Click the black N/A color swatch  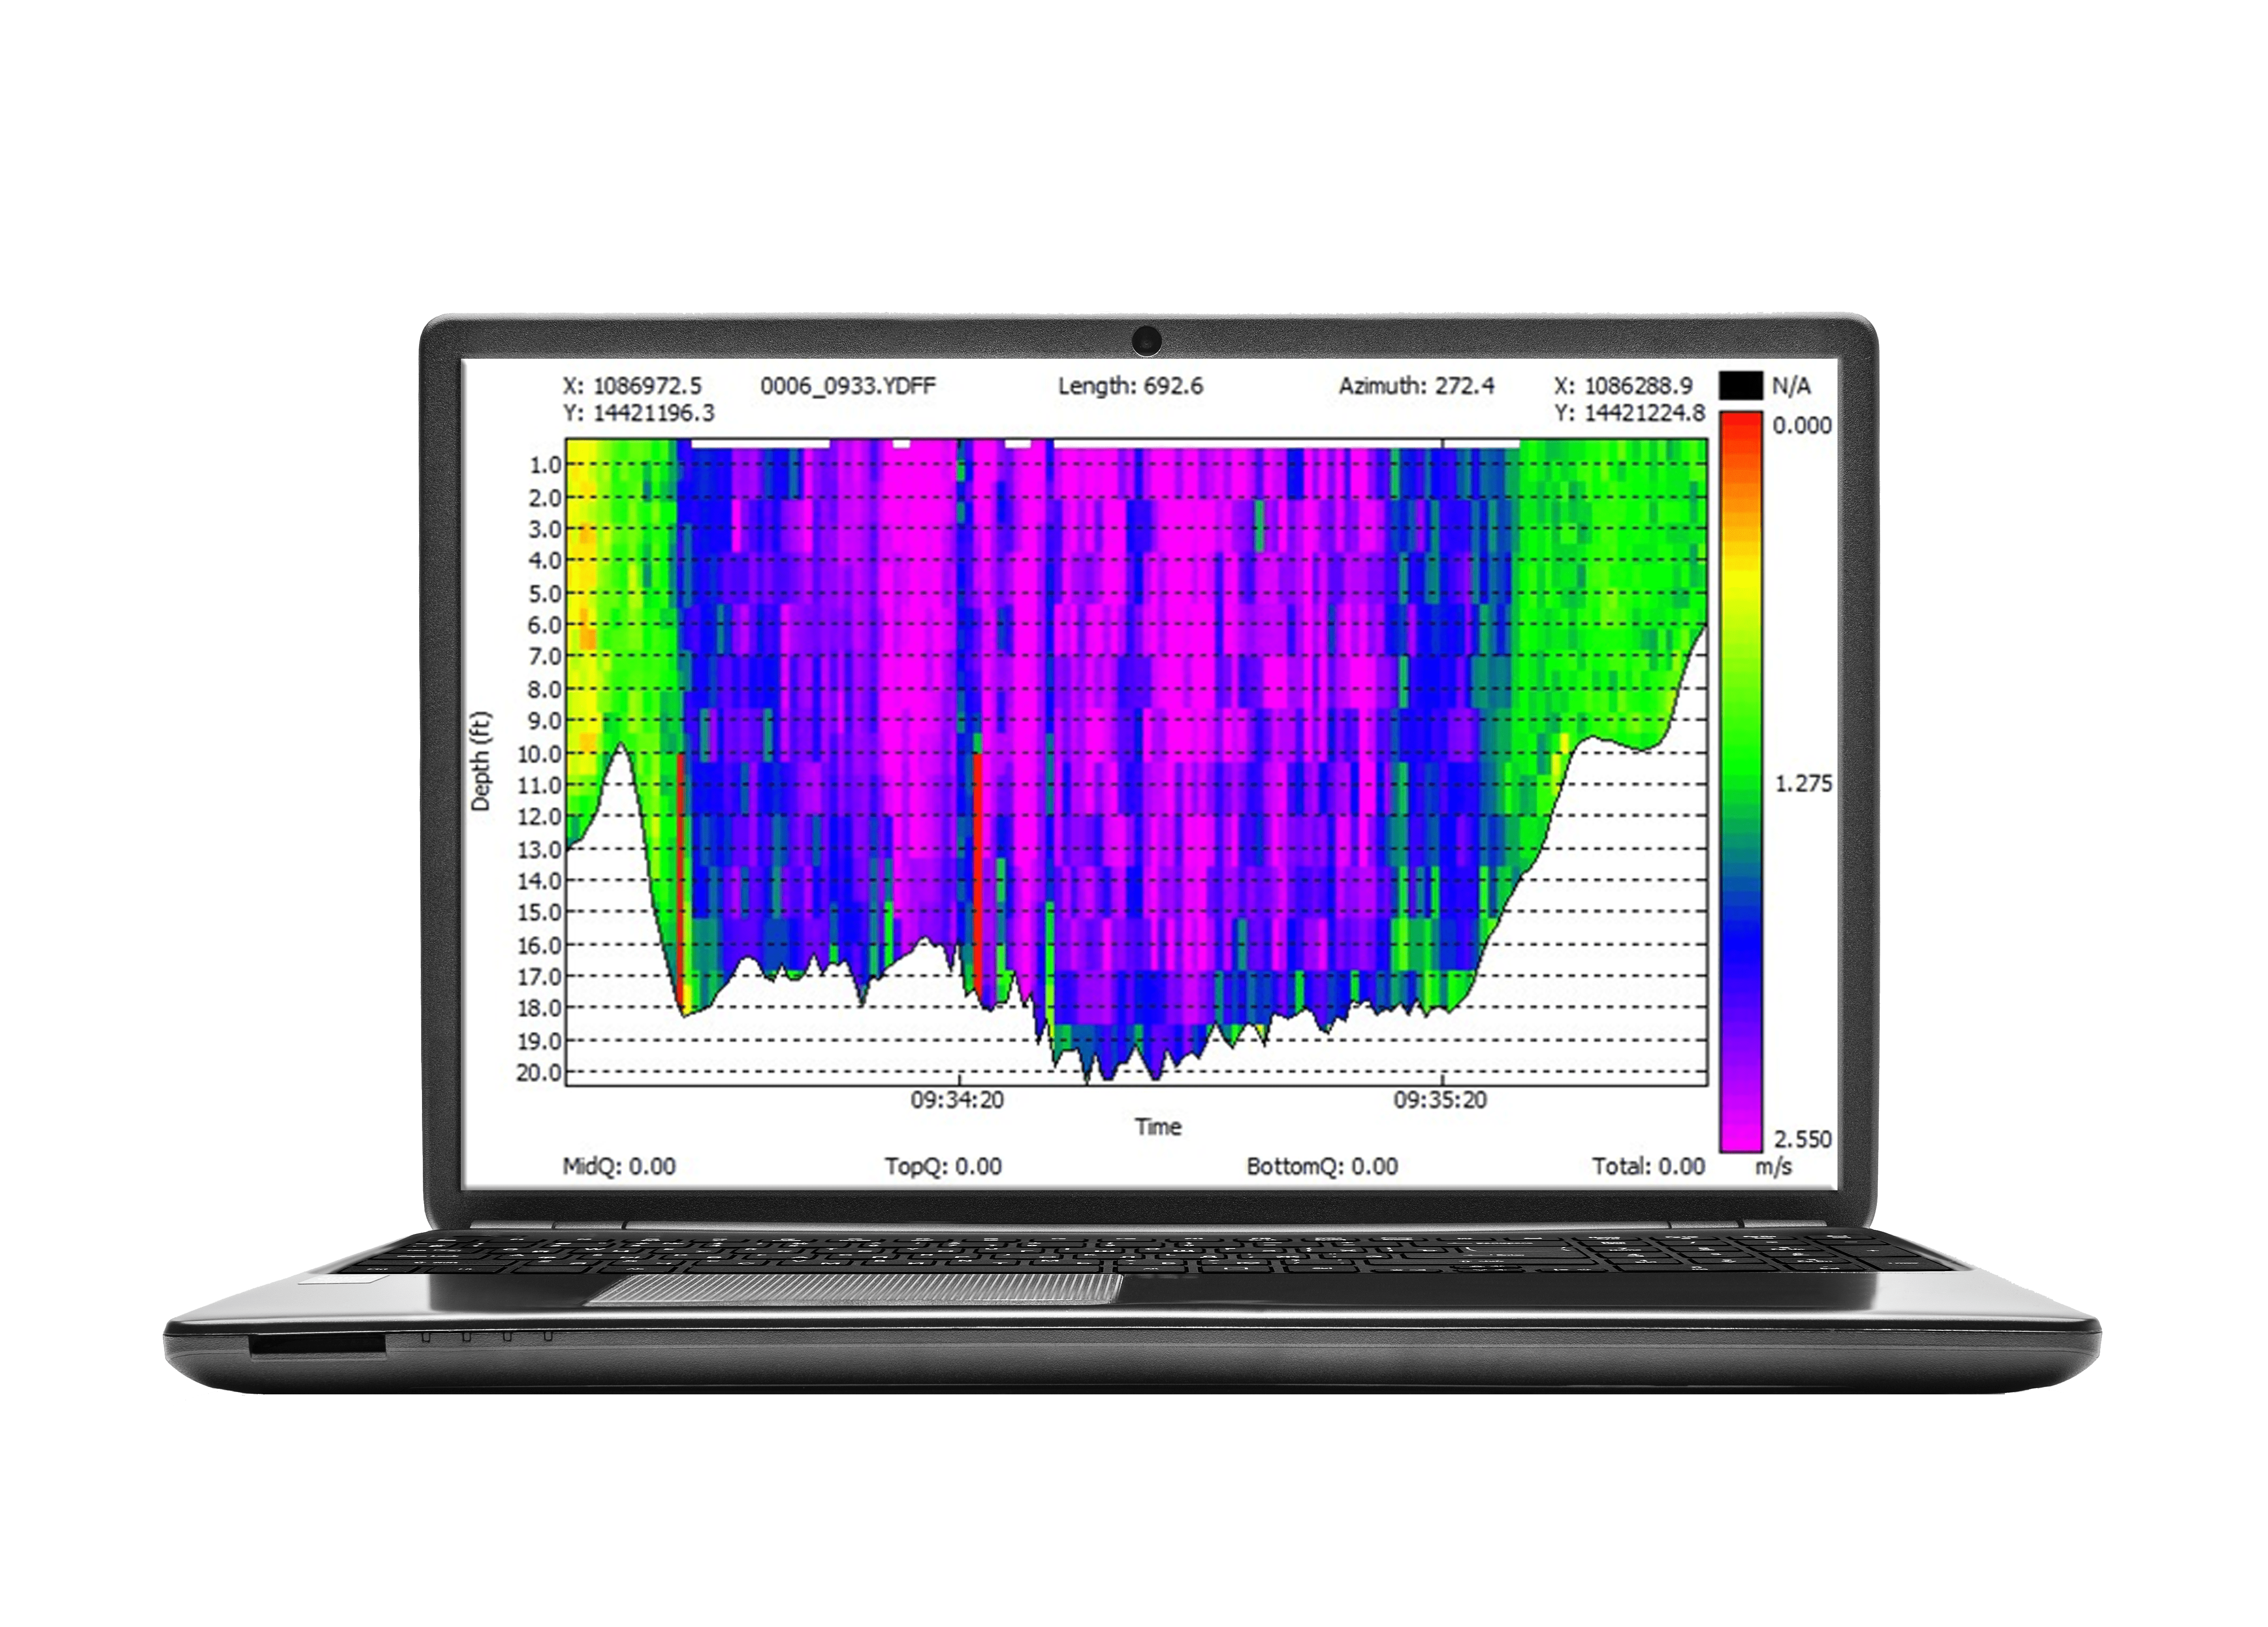coord(1741,385)
